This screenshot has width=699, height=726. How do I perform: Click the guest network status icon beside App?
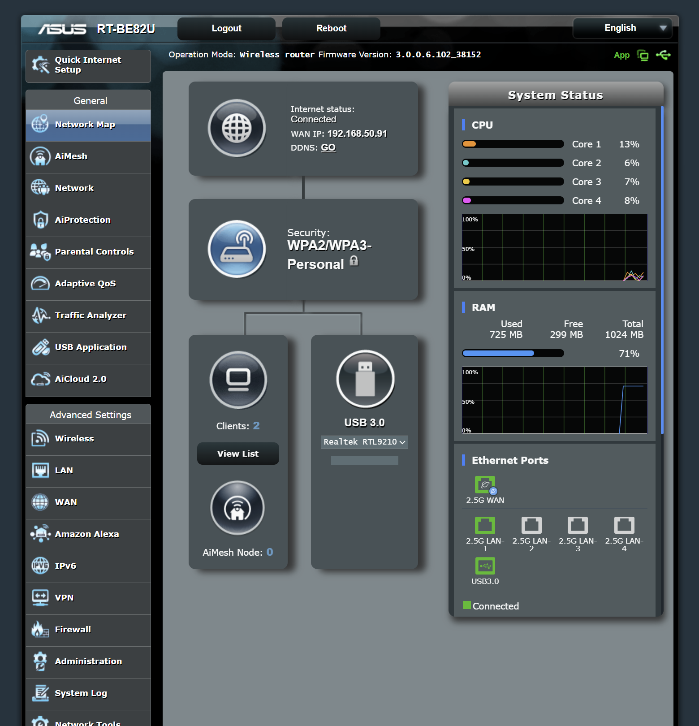point(643,55)
